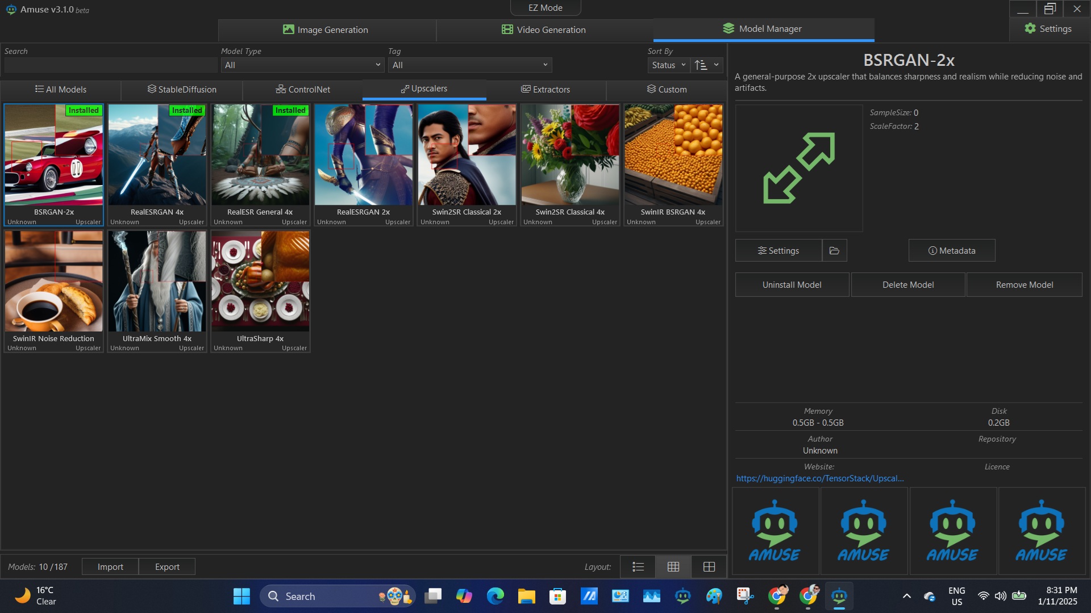The image size is (1091, 613).
Task: Click the sort direction icon
Action: (x=701, y=65)
